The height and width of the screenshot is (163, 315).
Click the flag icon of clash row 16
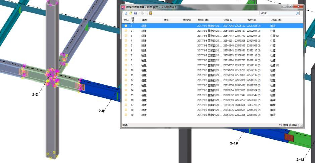126,100
